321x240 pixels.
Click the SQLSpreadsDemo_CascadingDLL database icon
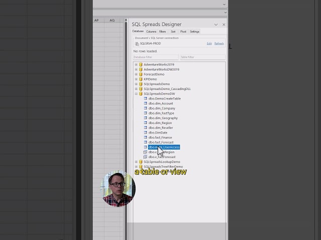pos(140,89)
